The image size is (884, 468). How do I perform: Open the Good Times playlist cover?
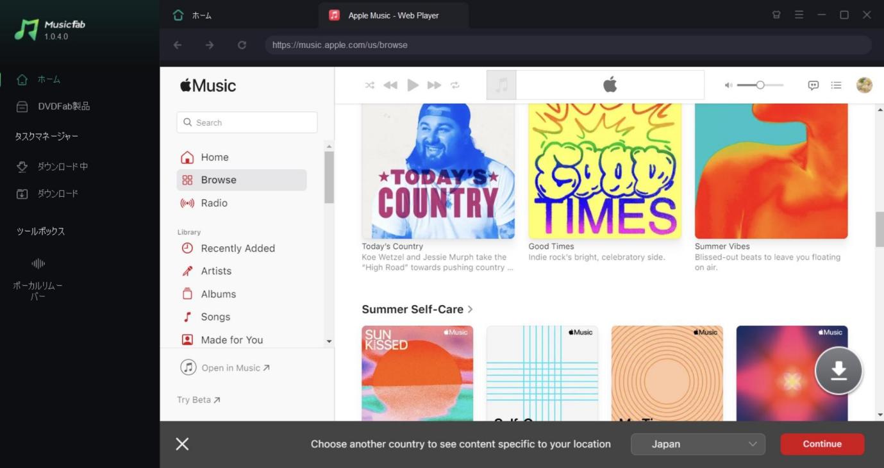pos(605,171)
